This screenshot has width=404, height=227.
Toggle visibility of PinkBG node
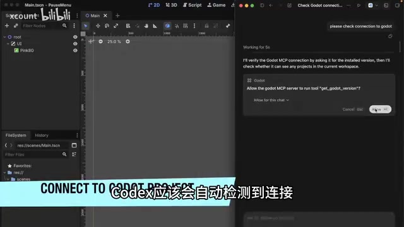(x=75, y=50)
